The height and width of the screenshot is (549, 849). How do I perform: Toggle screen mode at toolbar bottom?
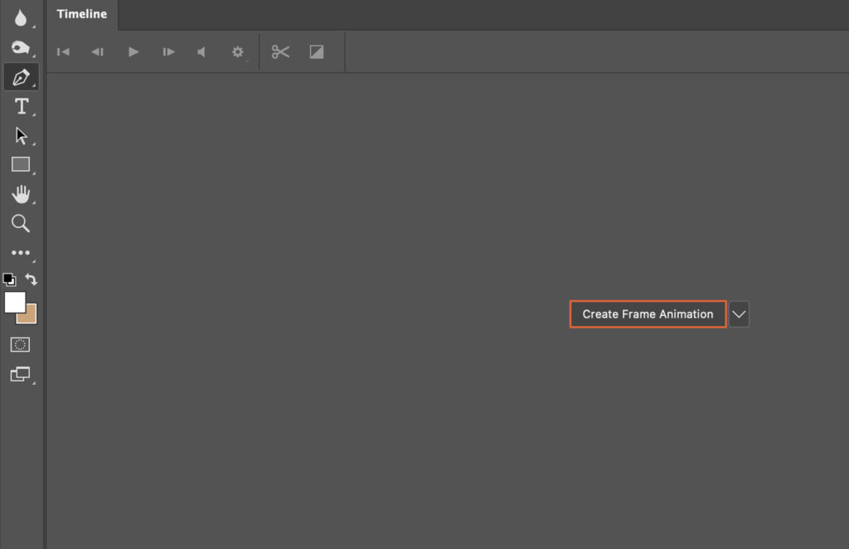[20, 373]
